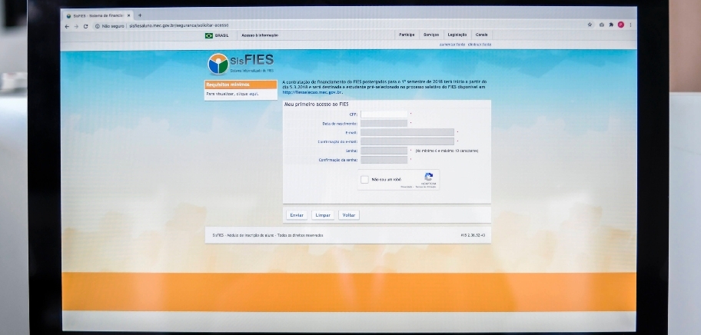
Task: Click the reCAPTCHA logo icon
Action: [x=428, y=177]
